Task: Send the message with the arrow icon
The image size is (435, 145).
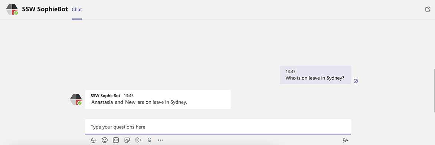Action: [x=345, y=140]
